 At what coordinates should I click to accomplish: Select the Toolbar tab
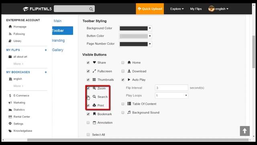[63, 31]
